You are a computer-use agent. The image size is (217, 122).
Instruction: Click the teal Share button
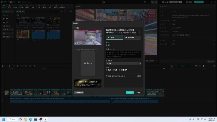(129, 93)
